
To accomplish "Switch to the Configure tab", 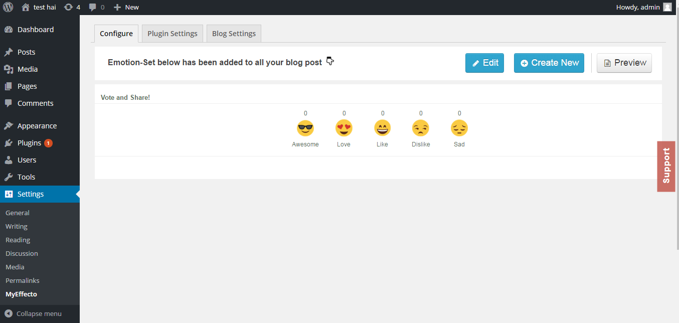I will (x=116, y=34).
